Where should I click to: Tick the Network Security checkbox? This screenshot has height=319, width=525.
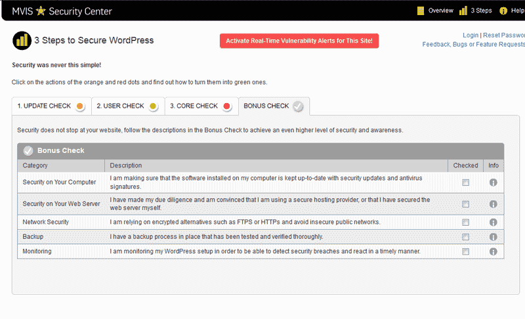coord(466,223)
